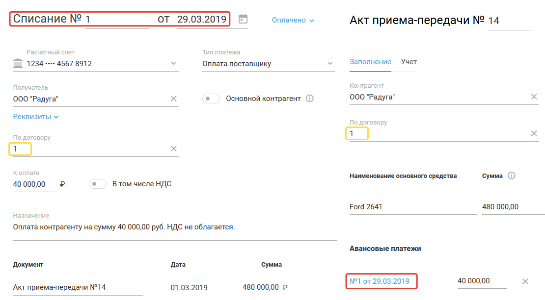The image size is (545, 300).
Task: Click info icon next to Сумма
Action: tap(512, 176)
